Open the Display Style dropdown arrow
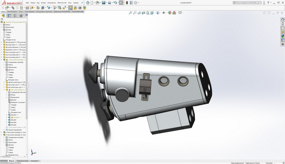The height and width of the screenshot is (164, 285). [160, 13]
